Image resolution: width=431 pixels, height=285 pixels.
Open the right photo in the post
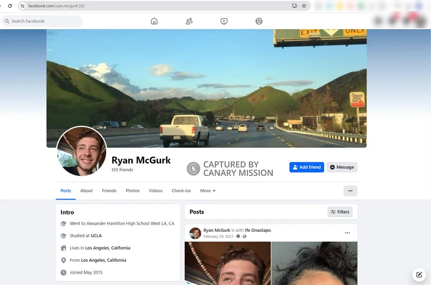tap(315, 263)
